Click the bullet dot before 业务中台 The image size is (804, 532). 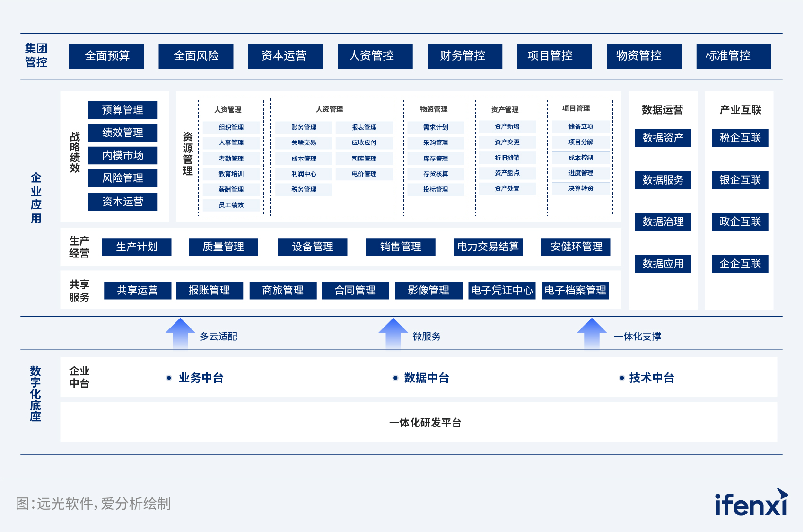[x=169, y=378]
